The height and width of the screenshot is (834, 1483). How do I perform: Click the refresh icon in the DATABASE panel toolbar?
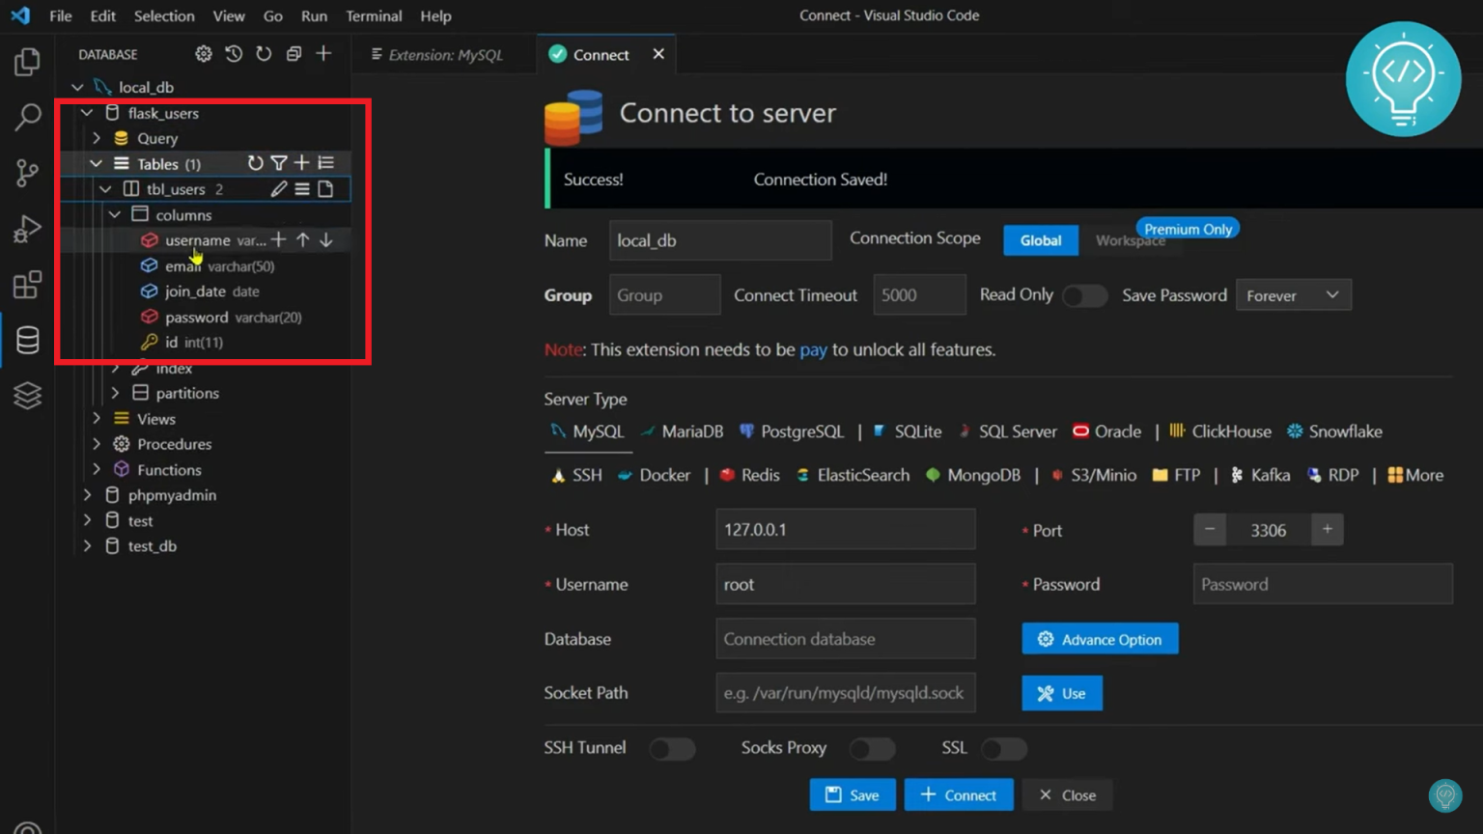coord(263,53)
